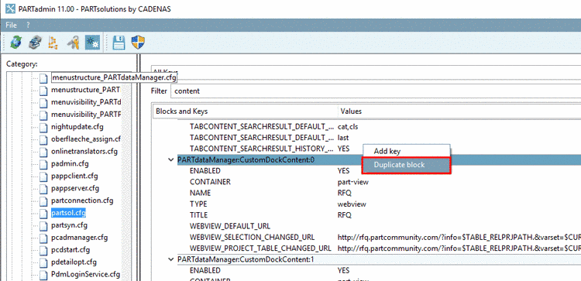Select the highlighted gears configuration icon

pyautogui.click(x=92, y=43)
